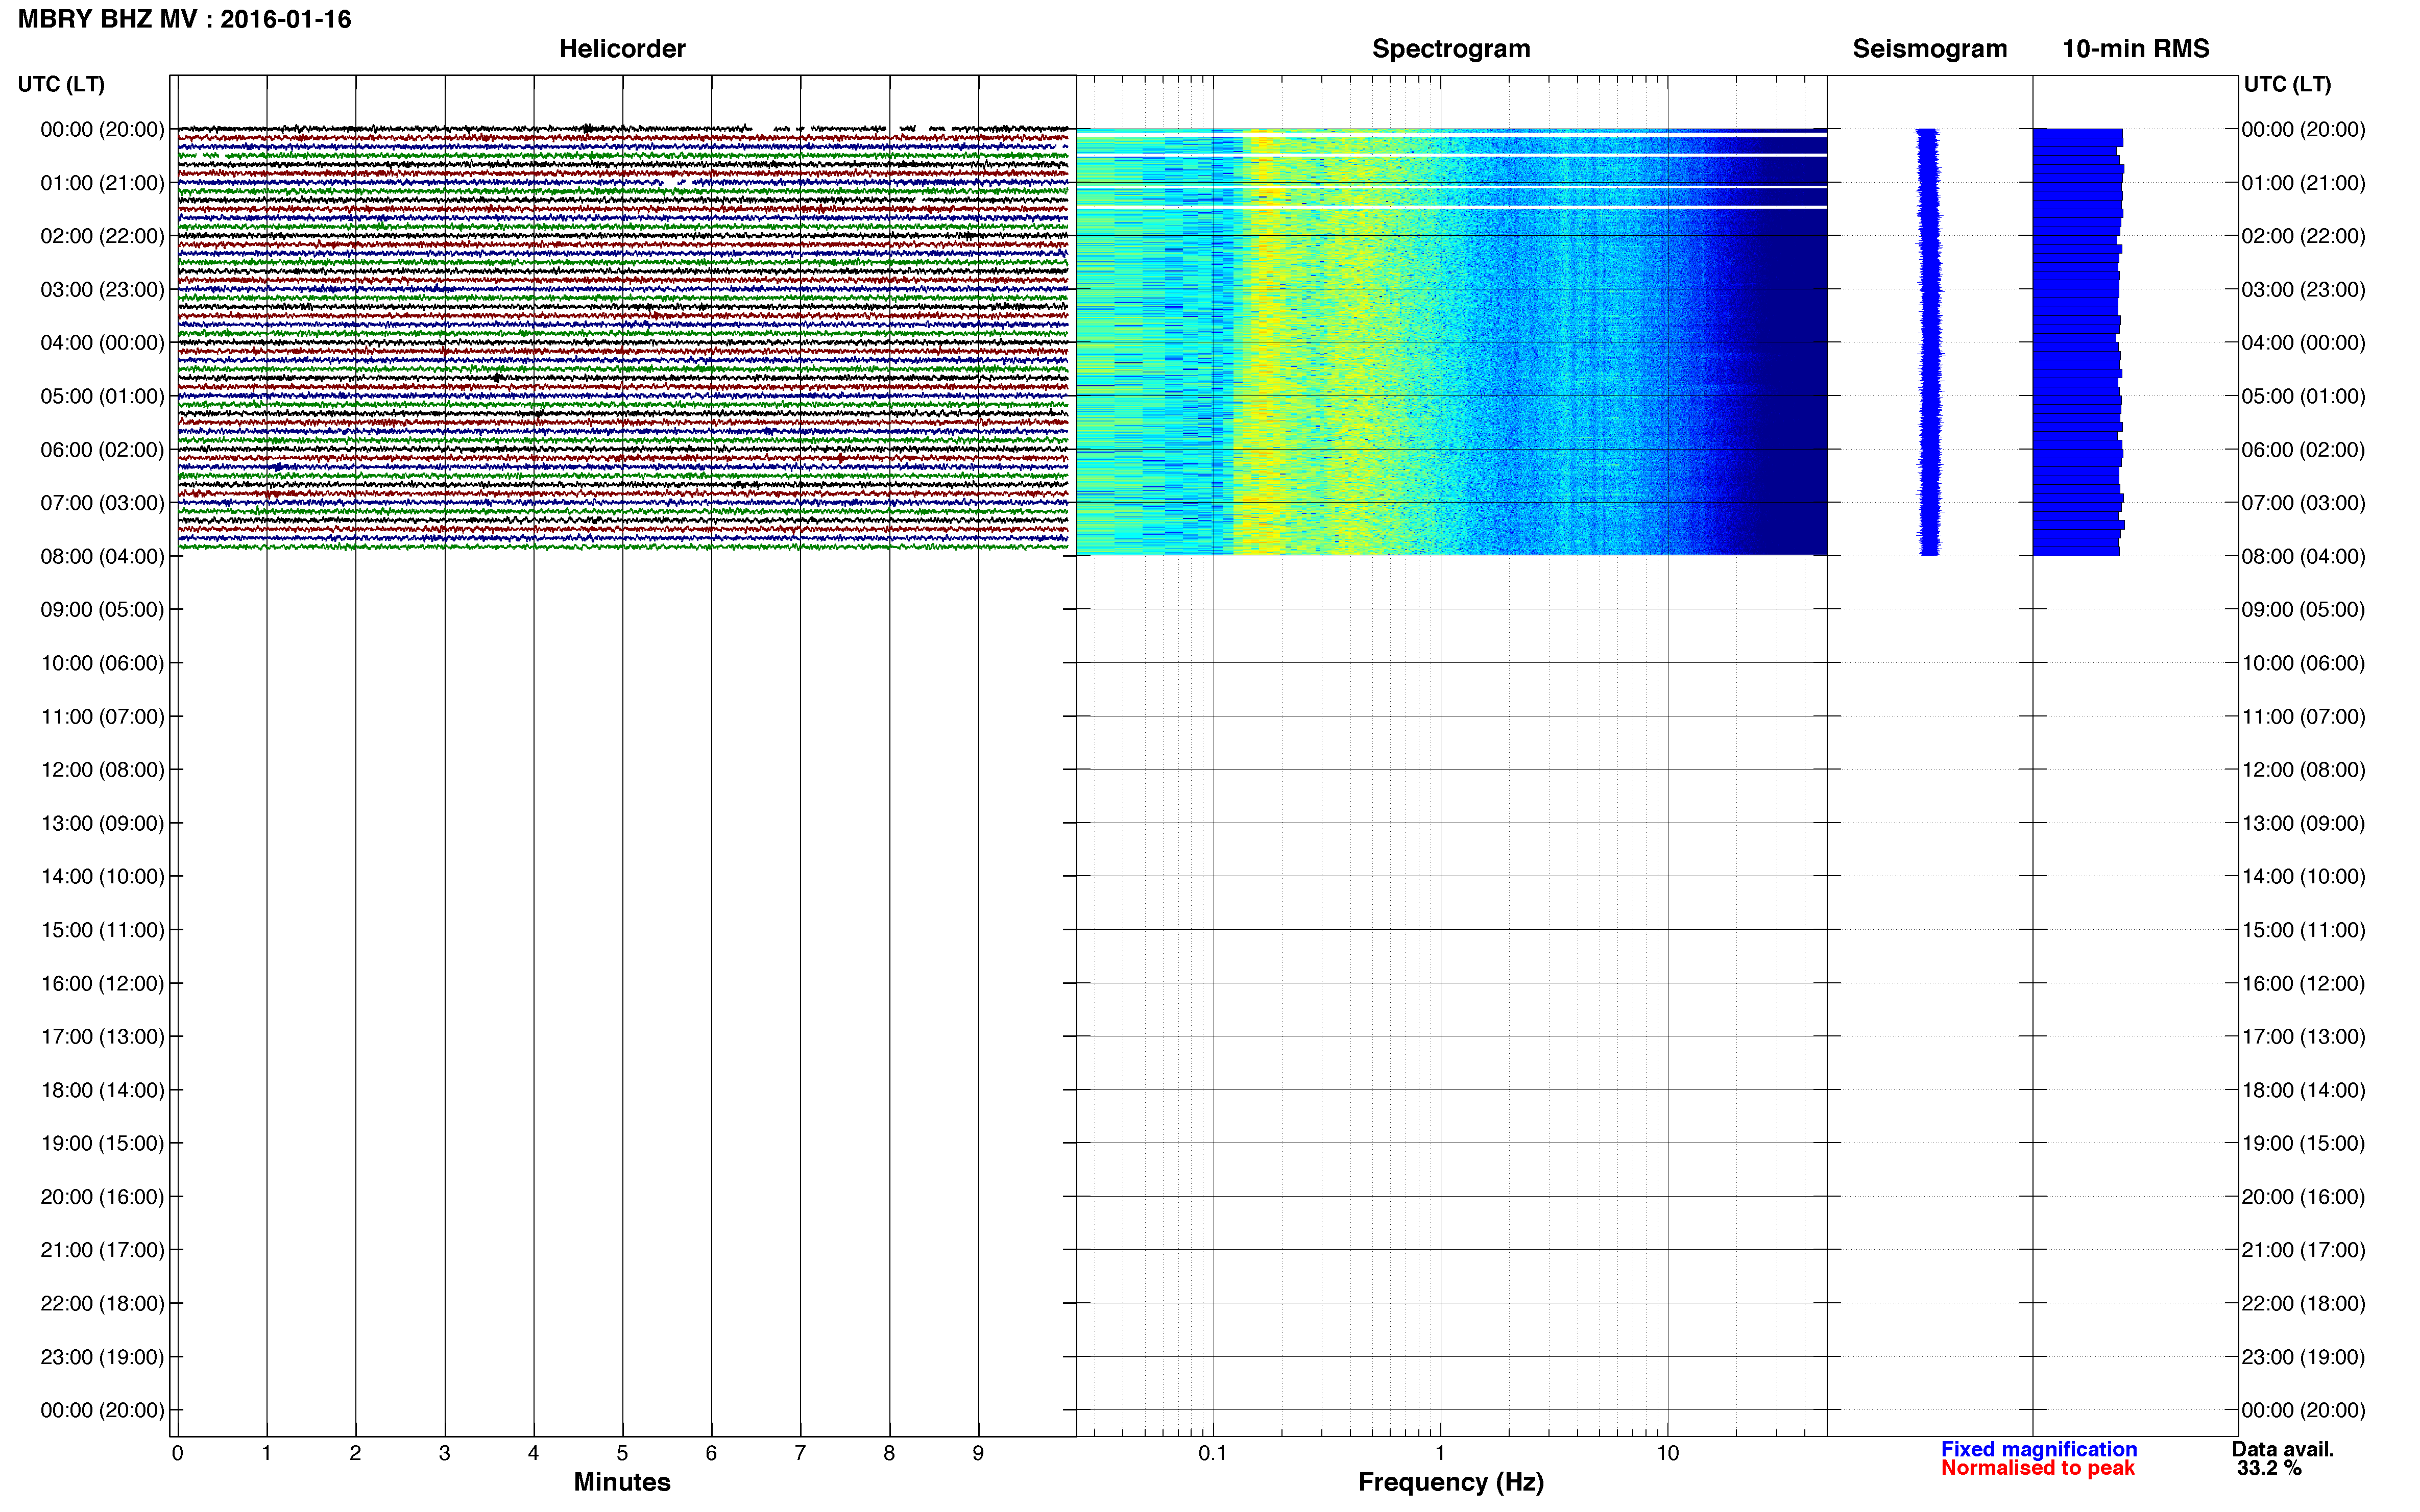Click the Seismogram column heading
The height and width of the screenshot is (1512, 2420).
[1930, 49]
